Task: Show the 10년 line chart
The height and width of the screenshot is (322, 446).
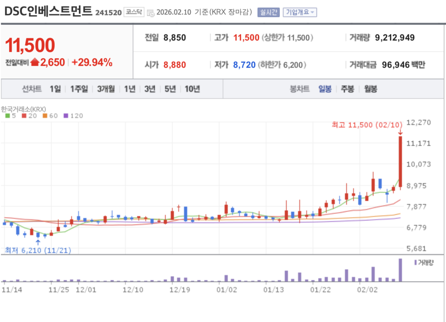Action: (192, 89)
